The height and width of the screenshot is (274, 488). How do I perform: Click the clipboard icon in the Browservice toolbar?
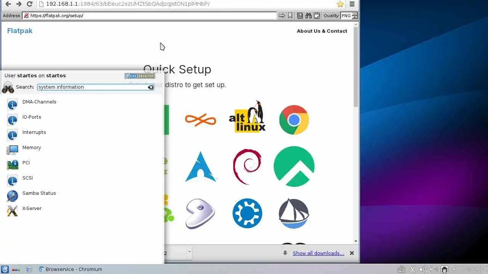[317, 16]
